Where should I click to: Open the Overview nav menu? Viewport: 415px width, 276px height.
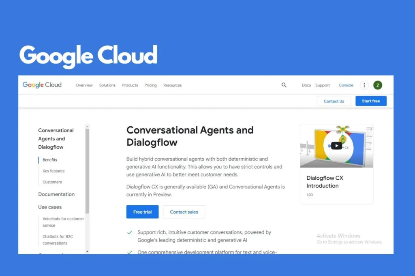point(84,85)
